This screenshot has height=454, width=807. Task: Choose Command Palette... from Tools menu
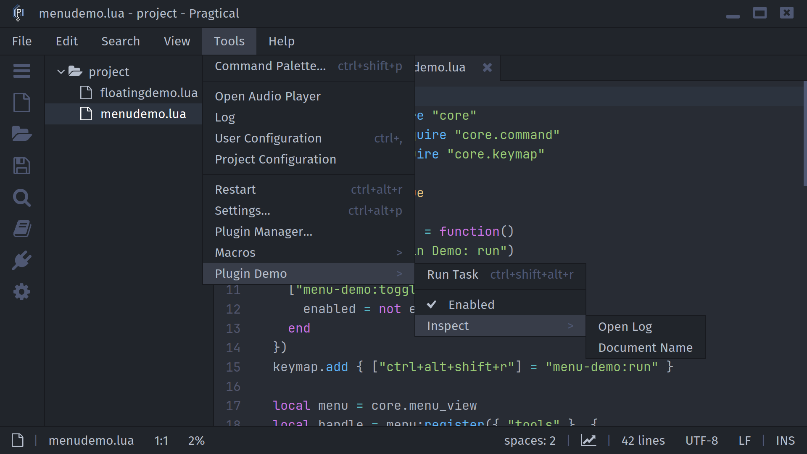[x=309, y=66]
